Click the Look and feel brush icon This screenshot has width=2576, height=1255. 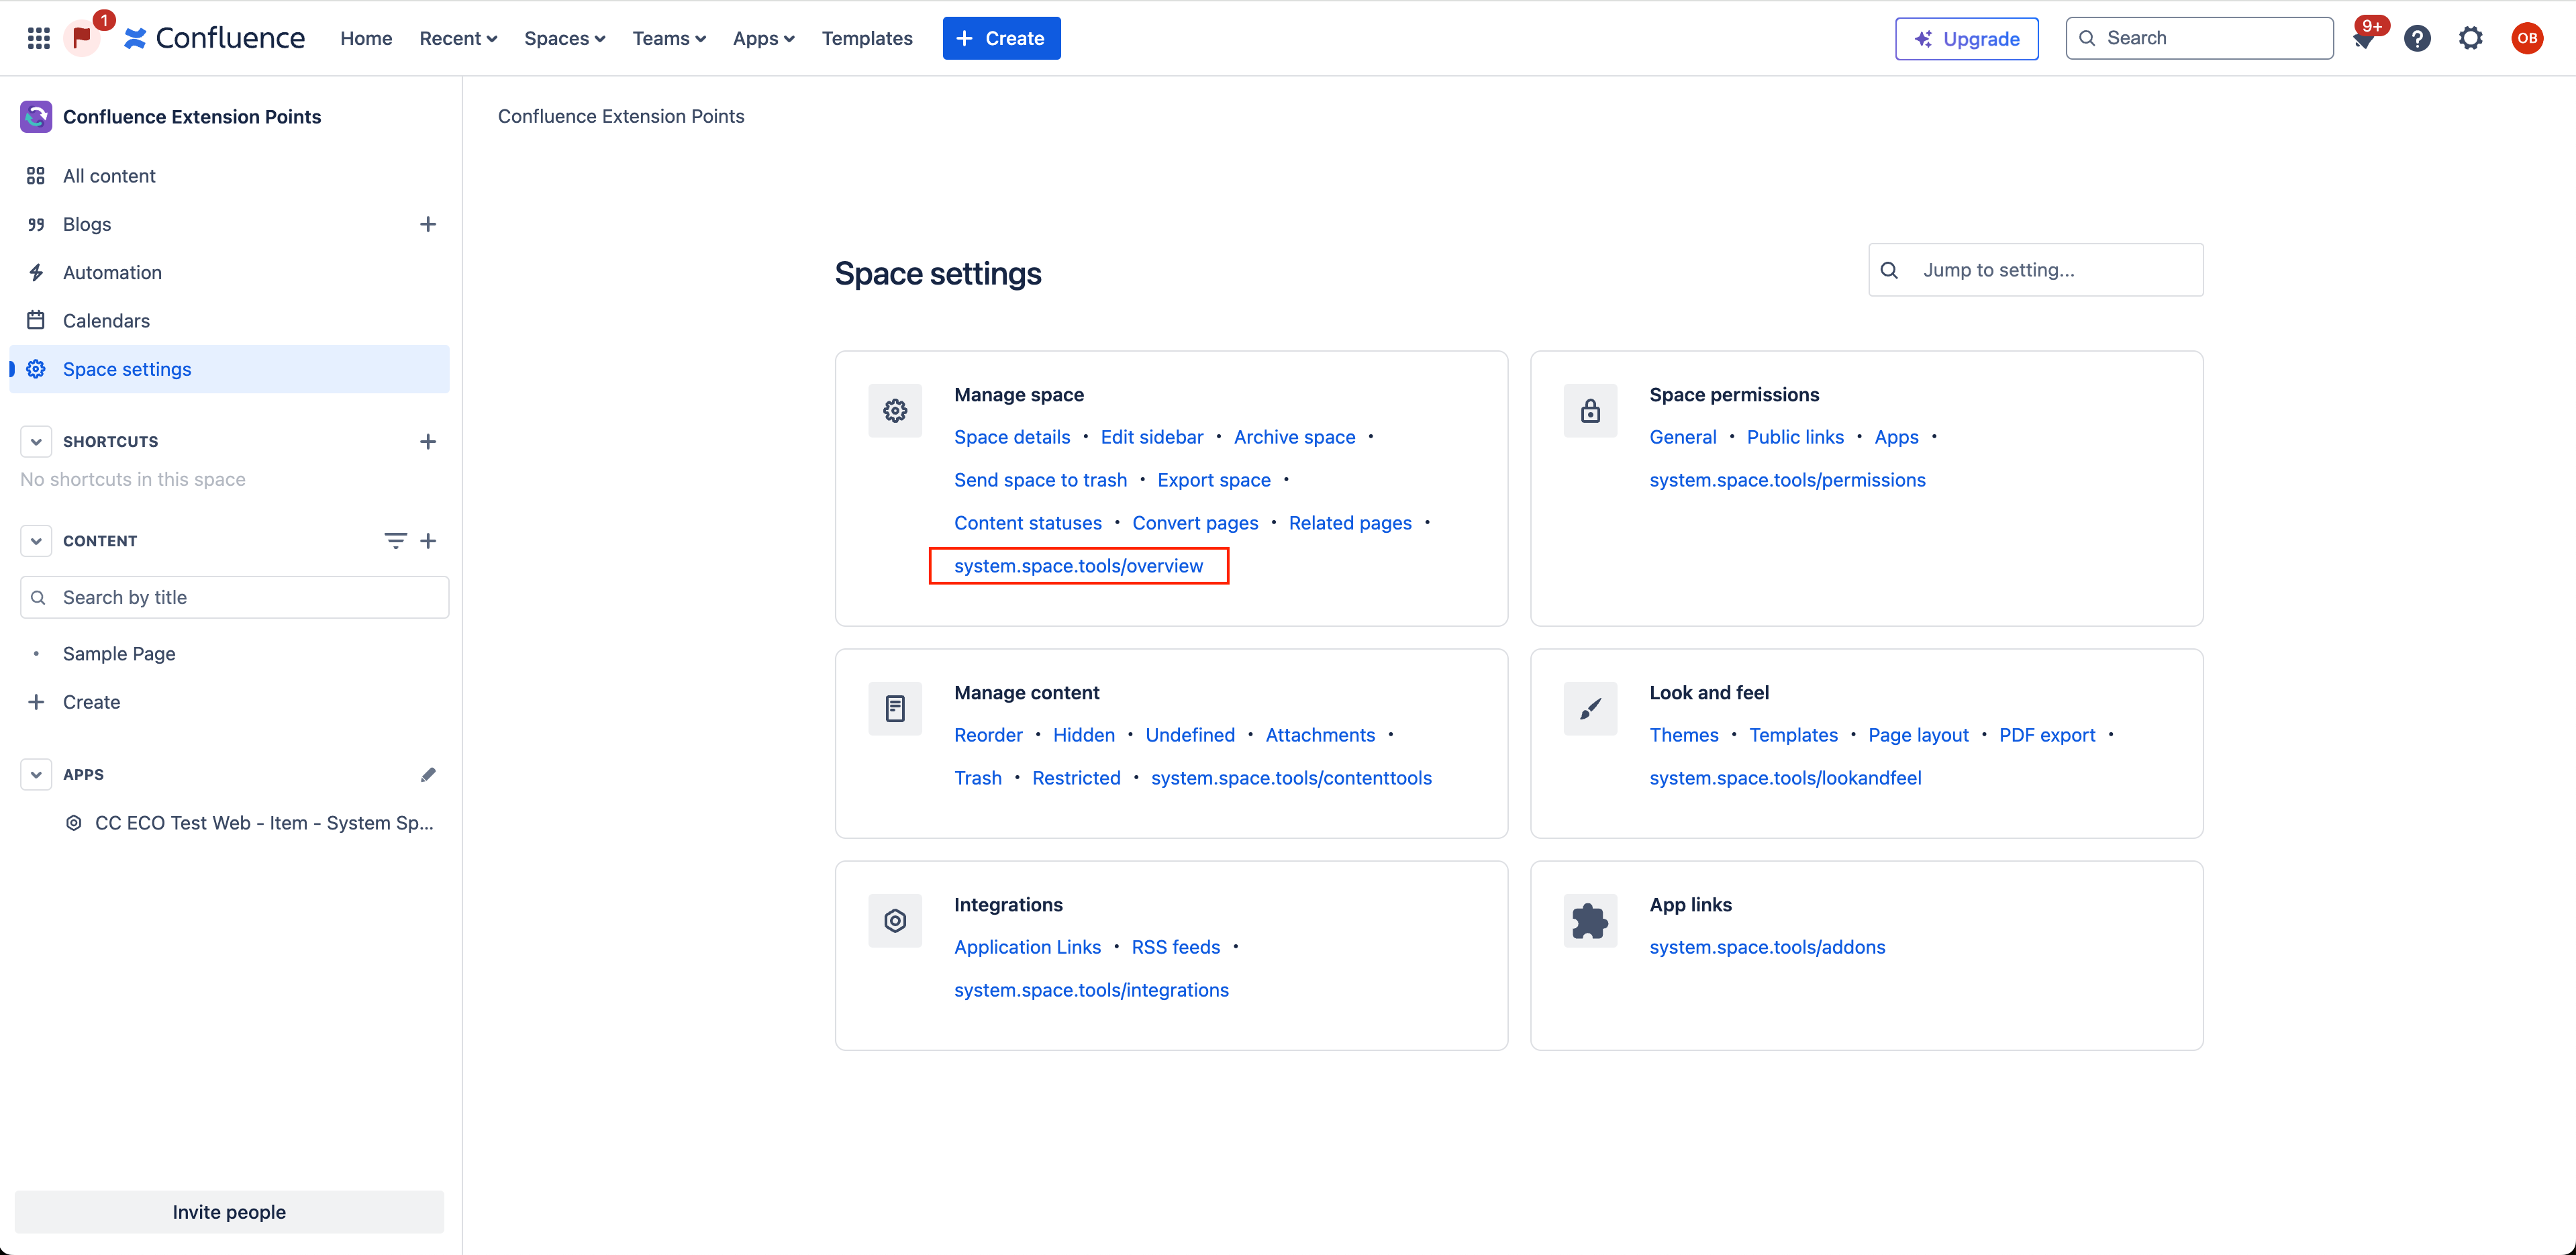[1590, 708]
